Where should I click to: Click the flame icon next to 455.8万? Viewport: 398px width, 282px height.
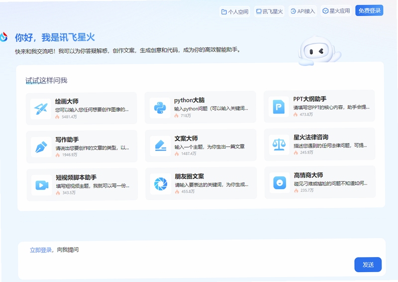(177, 191)
